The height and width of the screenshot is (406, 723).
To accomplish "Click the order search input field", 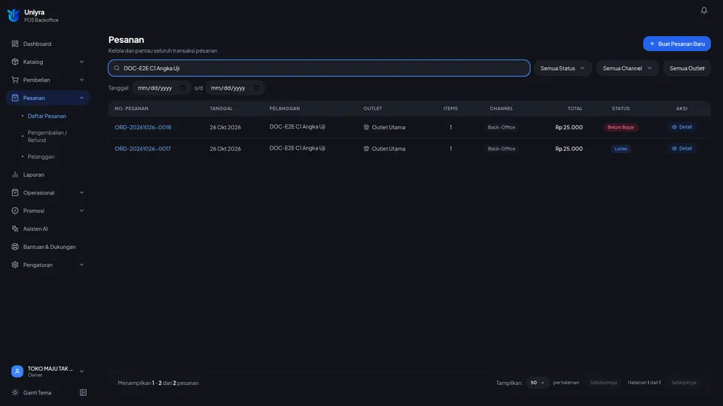I will tap(319, 68).
